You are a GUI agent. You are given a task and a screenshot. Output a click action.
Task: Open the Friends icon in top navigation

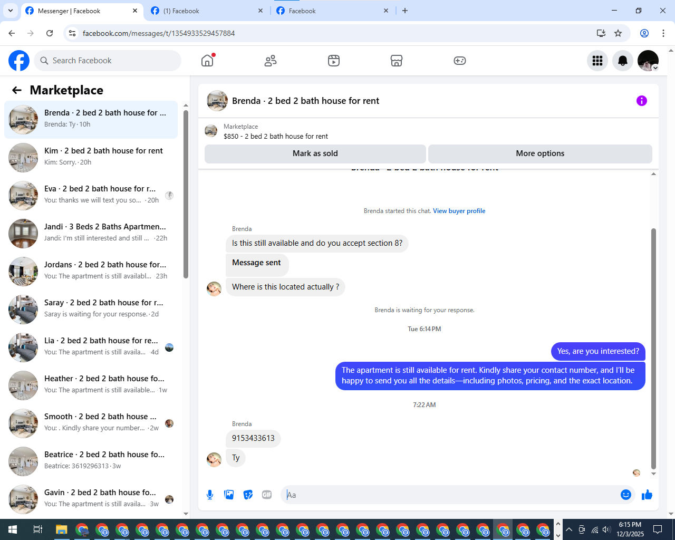(x=271, y=61)
